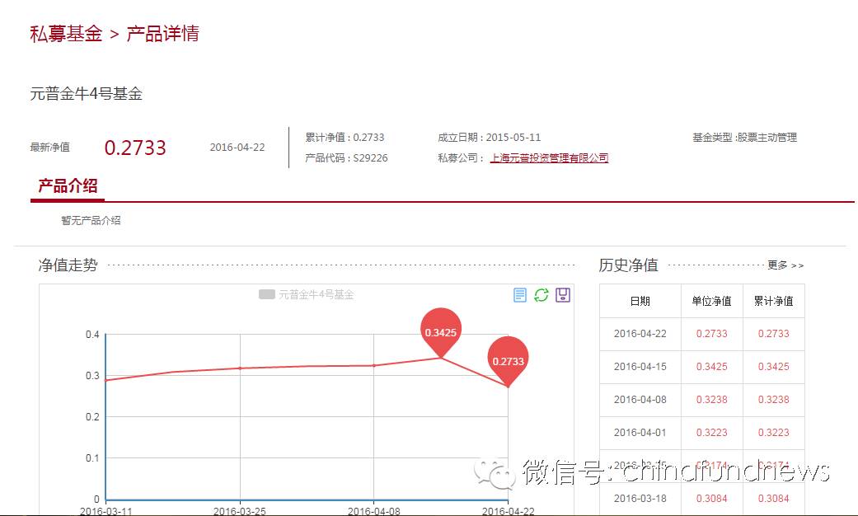This screenshot has width=858, height=516.
Task: Click the 0.2733 marker on the chart
Action: click(509, 359)
